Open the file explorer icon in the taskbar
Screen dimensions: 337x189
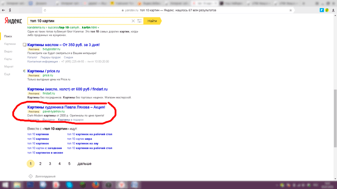point(17,185)
